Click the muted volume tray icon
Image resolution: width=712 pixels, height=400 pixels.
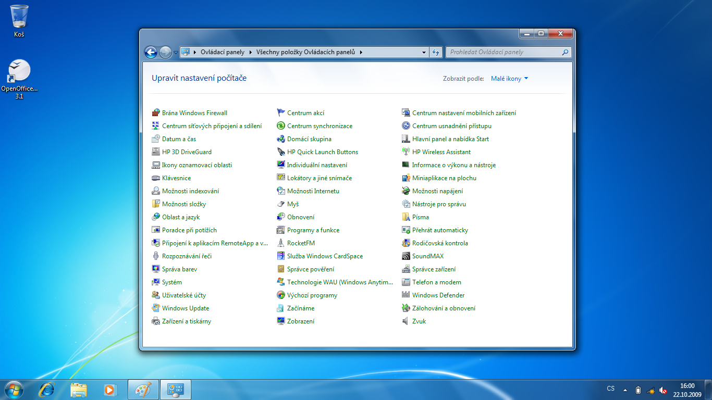click(x=663, y=390)
